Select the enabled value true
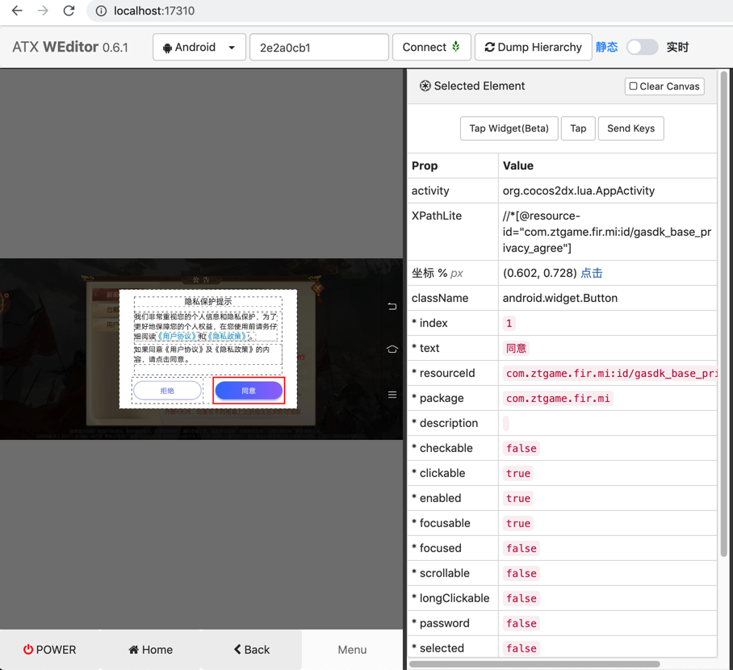The image size is (733, 670). (x=518, y=498)
